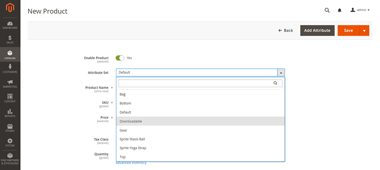Open the Reports sidebar icon
Screen dimensions: 380x170
click(x=10, y=113)
